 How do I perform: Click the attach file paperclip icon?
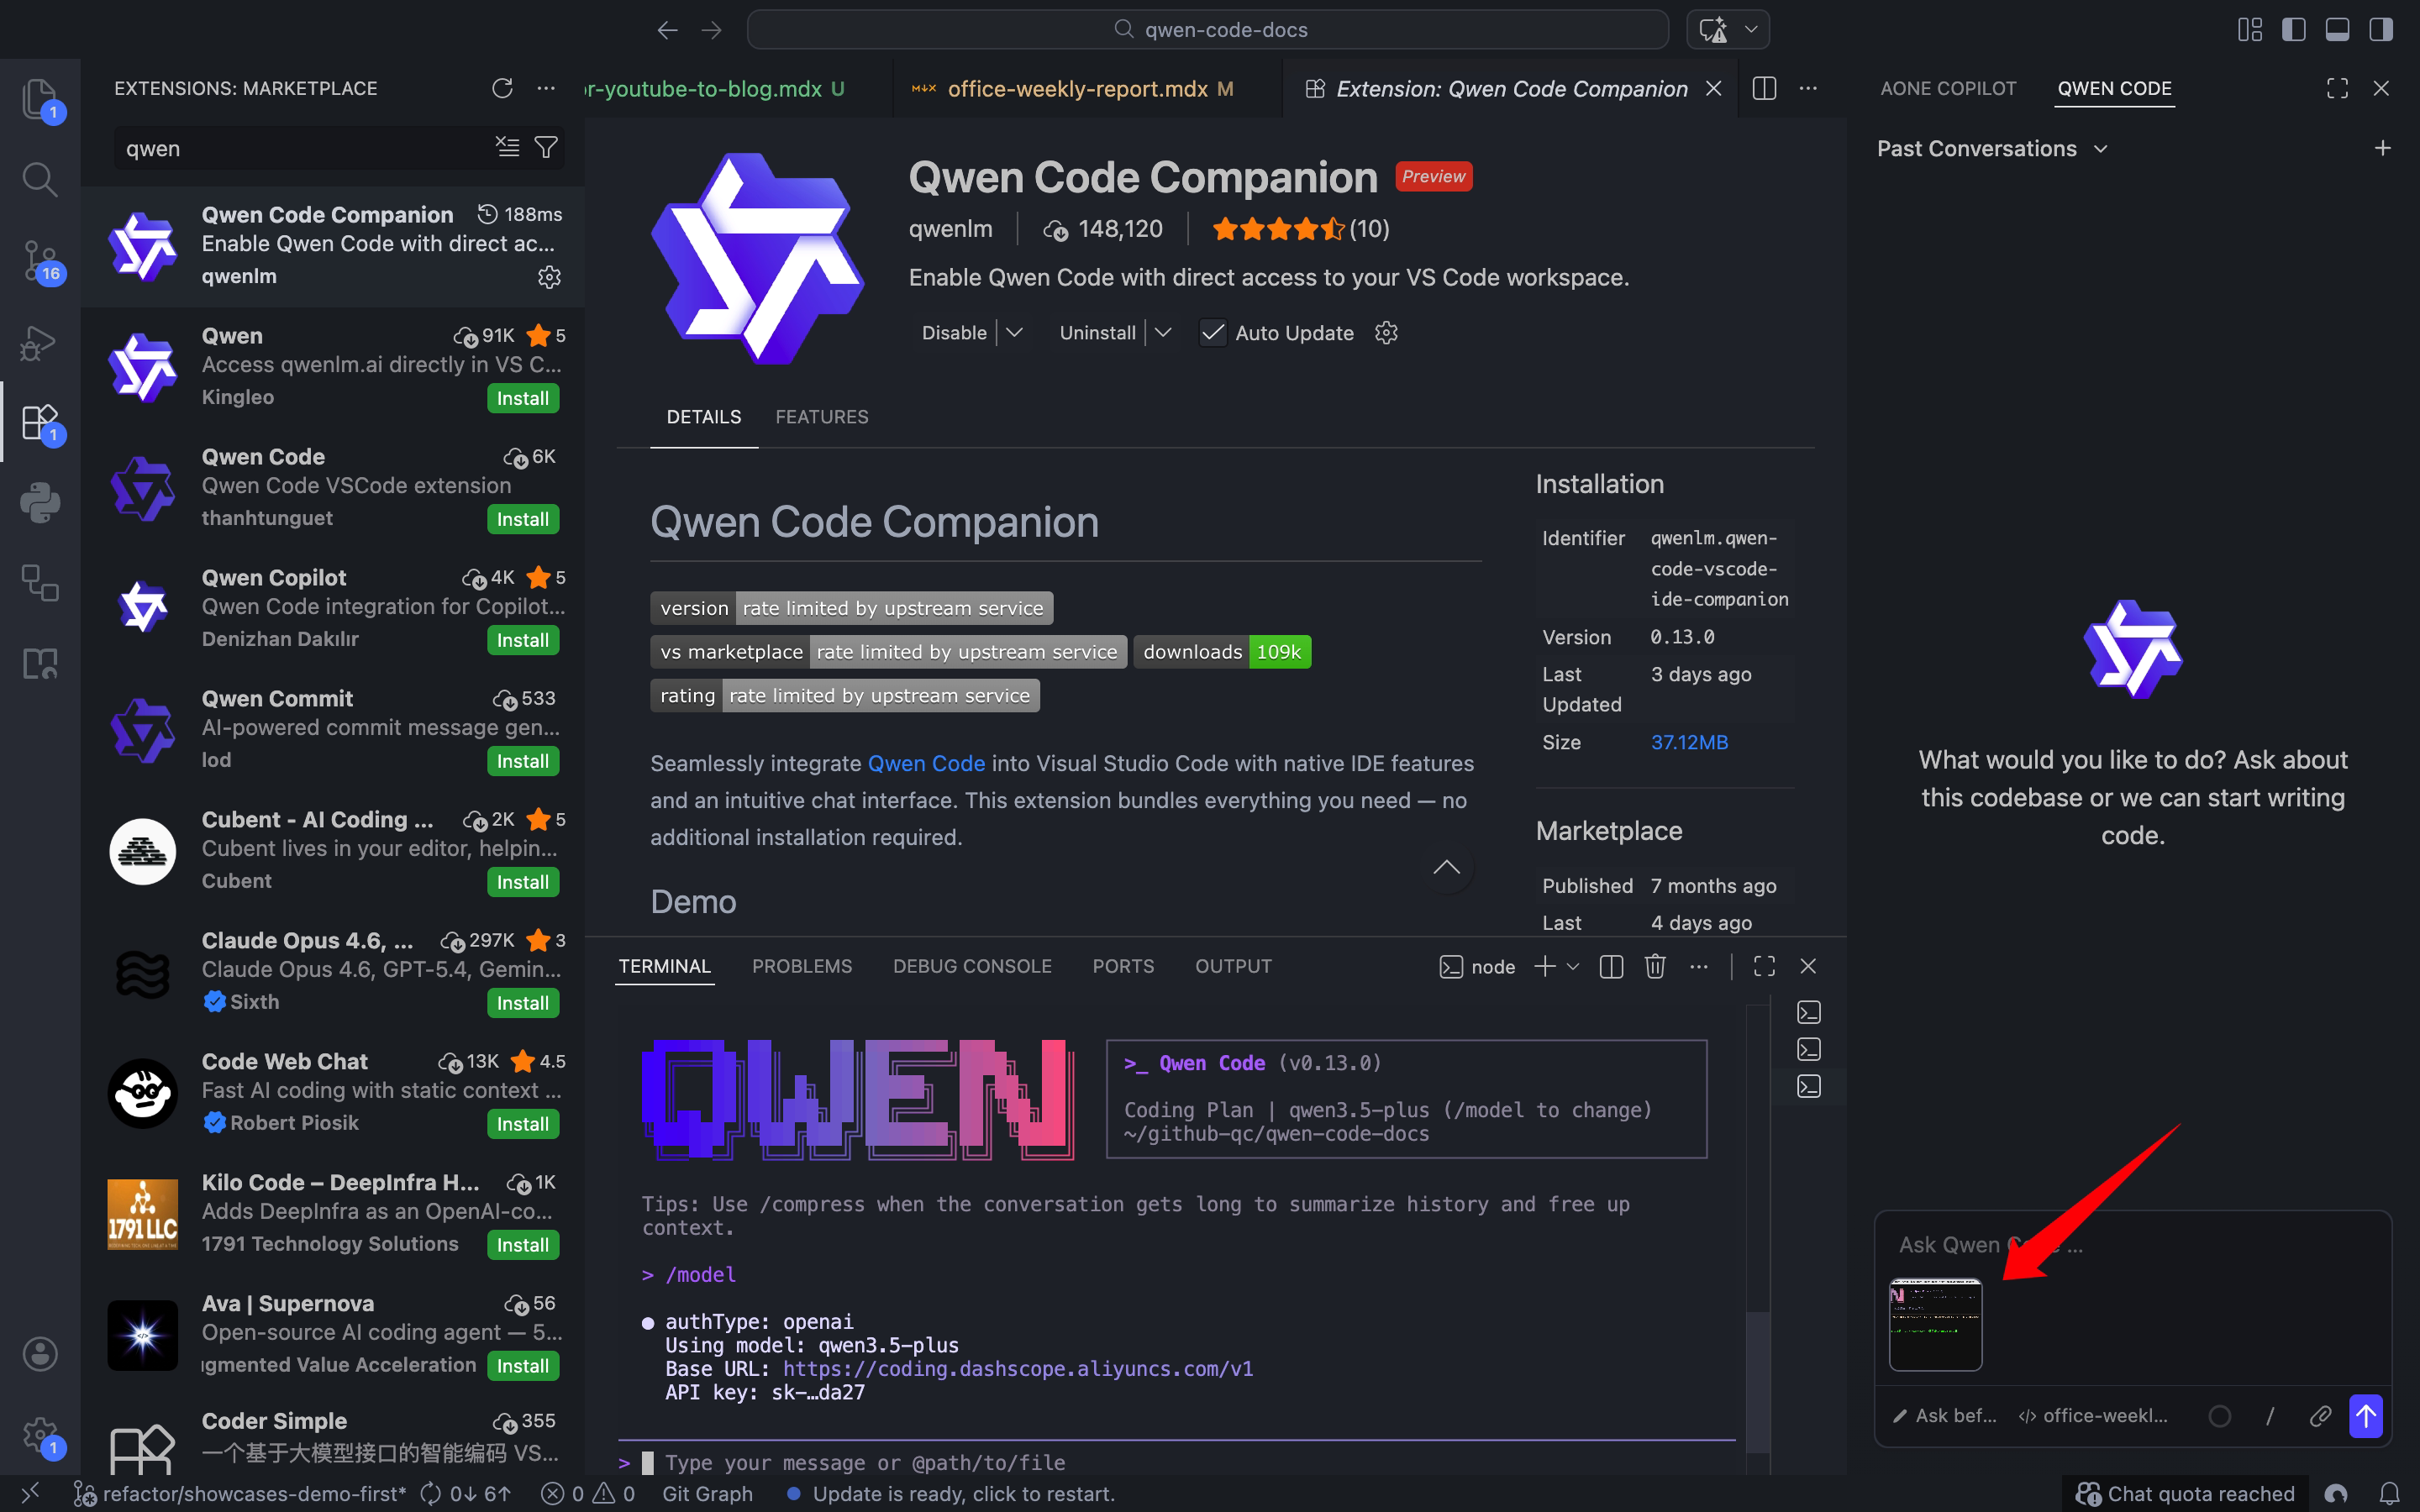pyautogui.click(x=2320, y=1416)
